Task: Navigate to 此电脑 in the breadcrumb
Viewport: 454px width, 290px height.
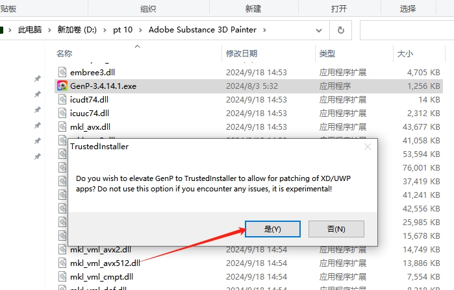Action: (30, 30)
